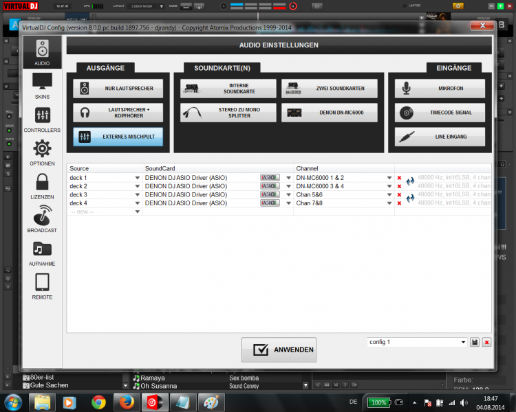Viewport: 516px width, 412px height.
Task: Open the -- new -- source dropdown
Action: (137, 212)
